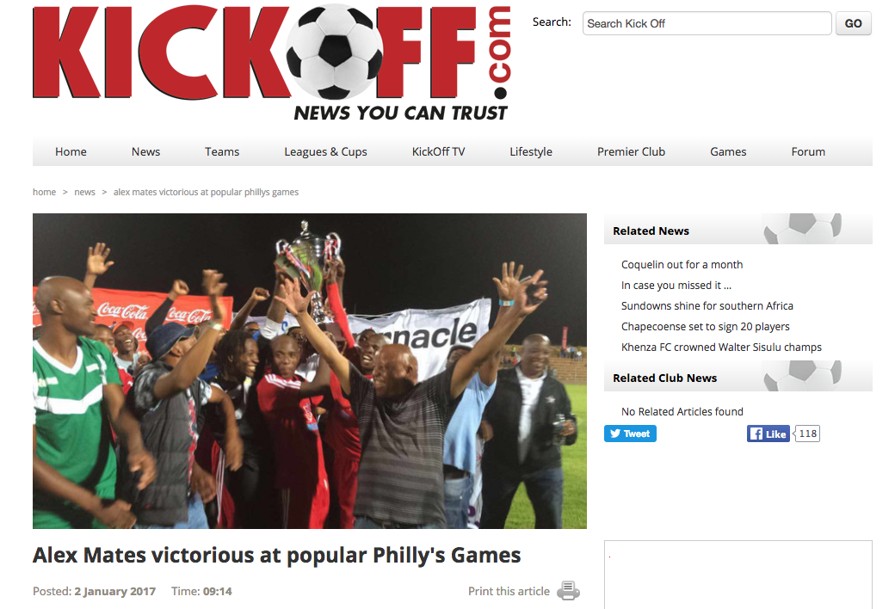
Task: Click the Twitter Tweet button
Action: (x=630, y=434)
